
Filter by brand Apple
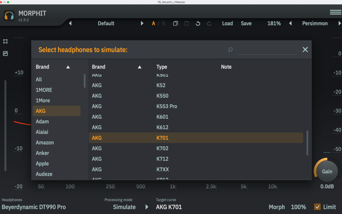[56, 164]
